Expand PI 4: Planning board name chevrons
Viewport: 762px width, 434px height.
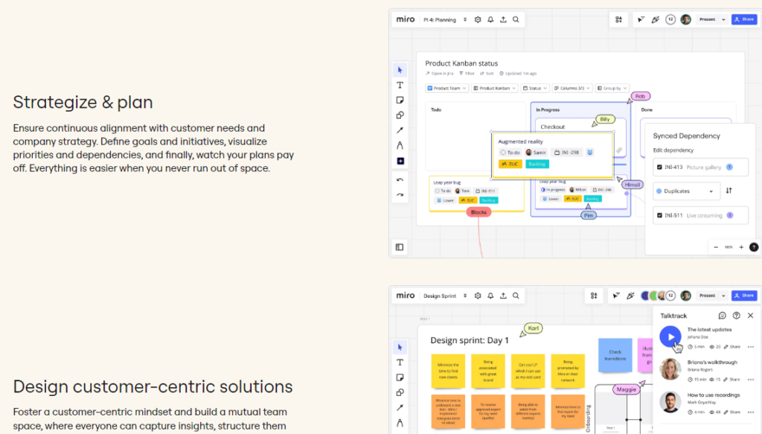tap(465, 19)
